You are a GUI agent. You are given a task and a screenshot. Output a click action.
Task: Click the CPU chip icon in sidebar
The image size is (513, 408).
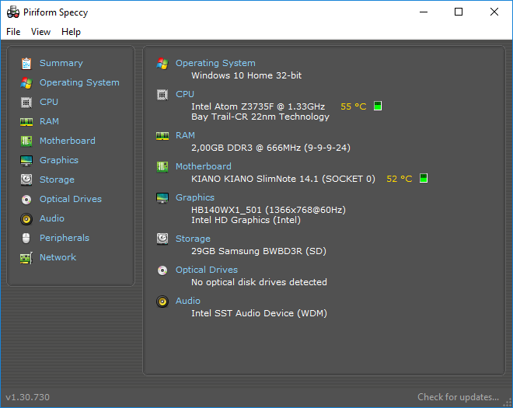(x=26, y=103)
